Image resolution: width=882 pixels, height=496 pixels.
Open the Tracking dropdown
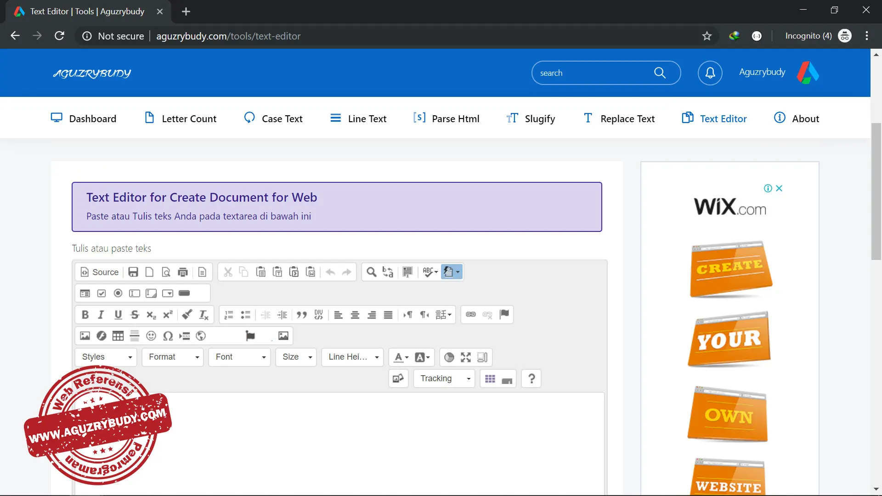[x=444, y=378]
